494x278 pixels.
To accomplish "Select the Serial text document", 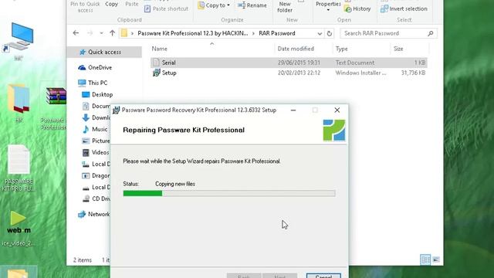I will pyautogui.click(x=289, y=63).
